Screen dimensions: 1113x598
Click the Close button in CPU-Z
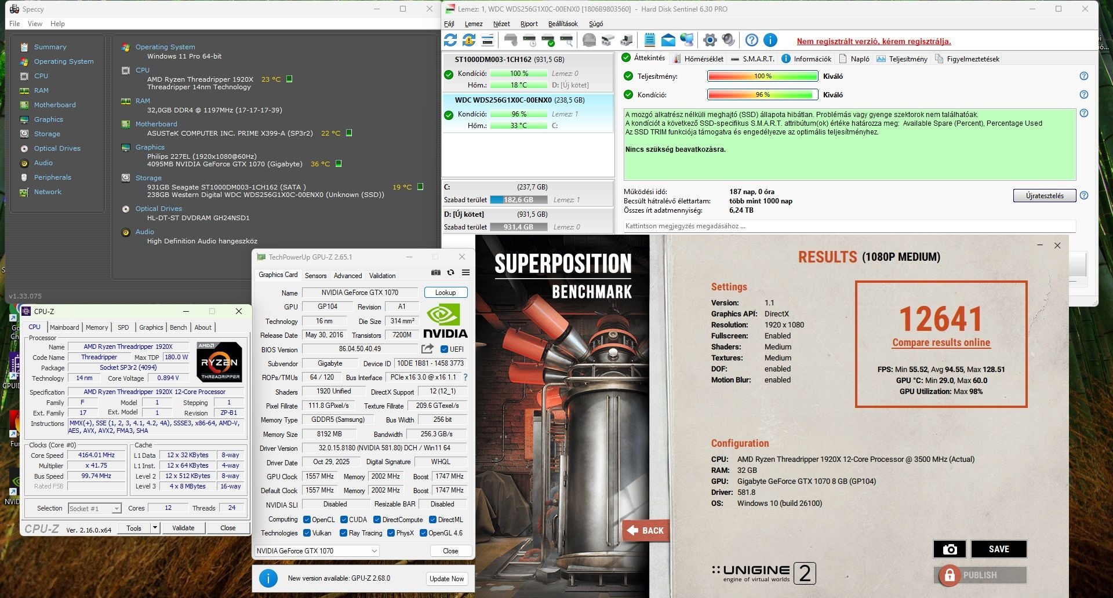click(x=228, y=528)
